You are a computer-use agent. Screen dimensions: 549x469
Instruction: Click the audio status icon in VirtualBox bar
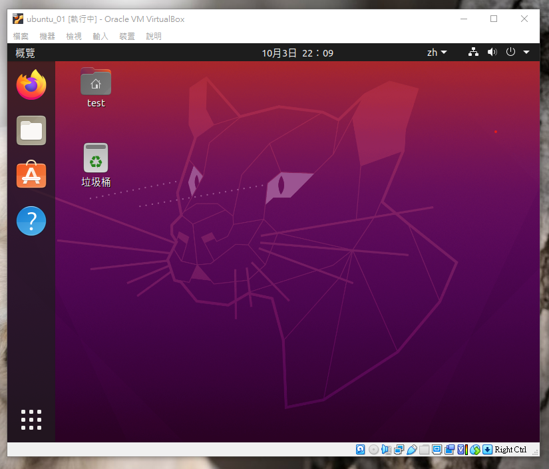pos(386,450)
